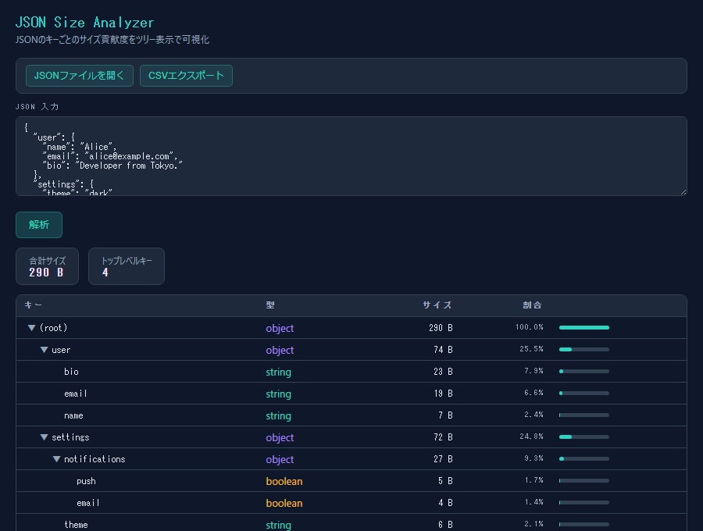Collapse the user node triangle
Image resolution: width=703 pixels, height=531 pixels.
pos(44,350)
